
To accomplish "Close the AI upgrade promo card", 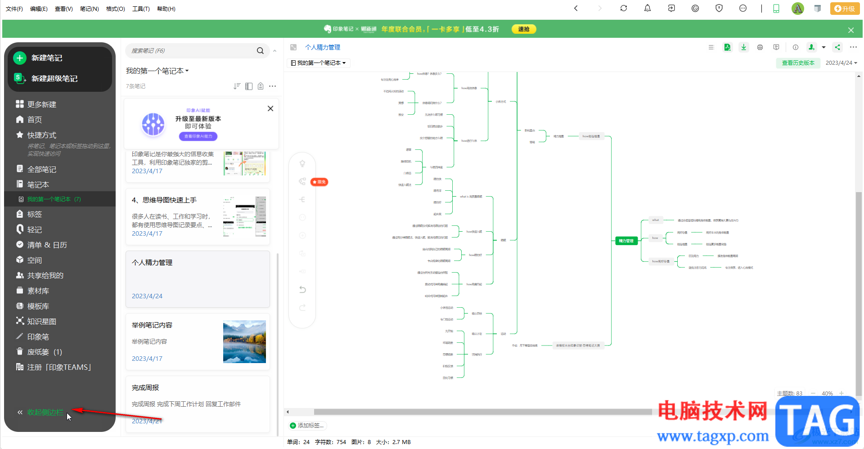I will point(270,108).
